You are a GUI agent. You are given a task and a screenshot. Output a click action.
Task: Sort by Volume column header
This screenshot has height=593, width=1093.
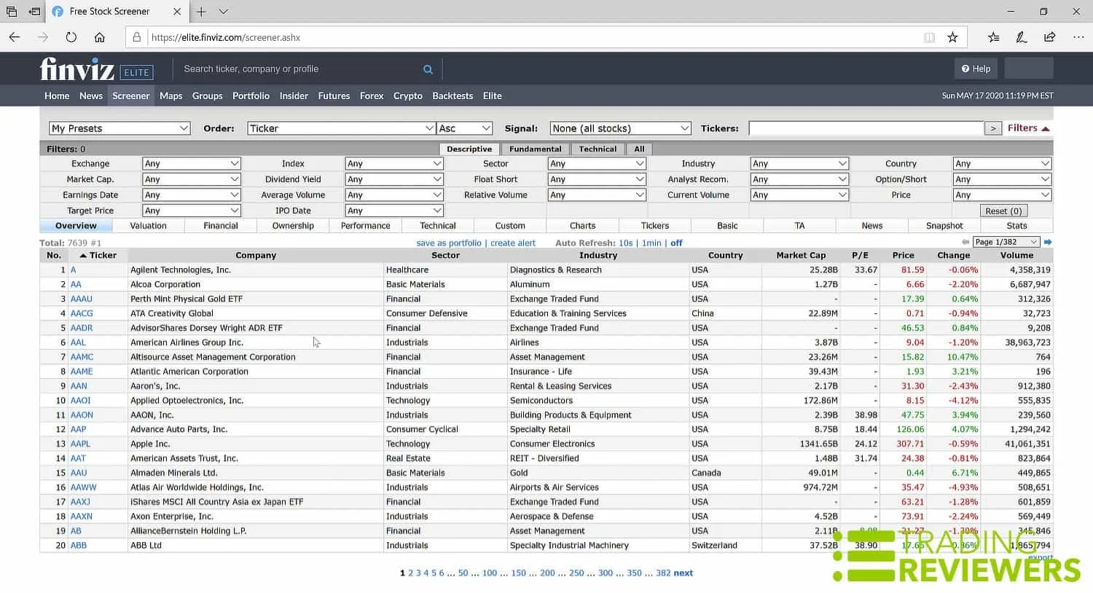1016,256
